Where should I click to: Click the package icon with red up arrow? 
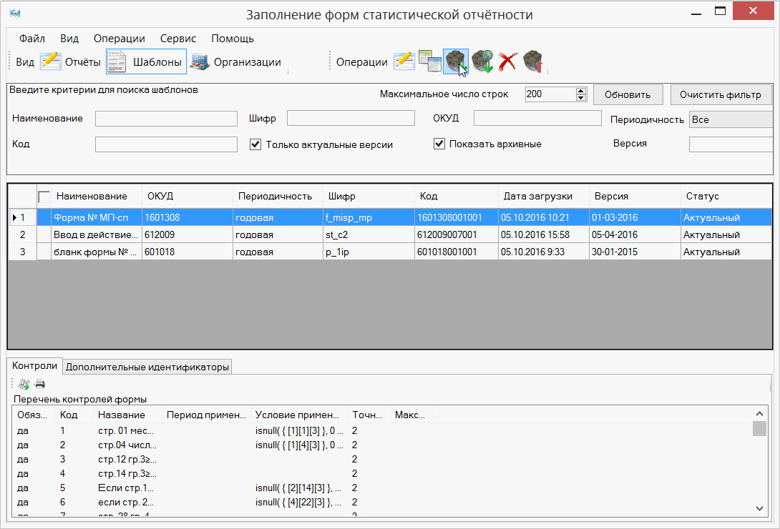pos(533,62)
